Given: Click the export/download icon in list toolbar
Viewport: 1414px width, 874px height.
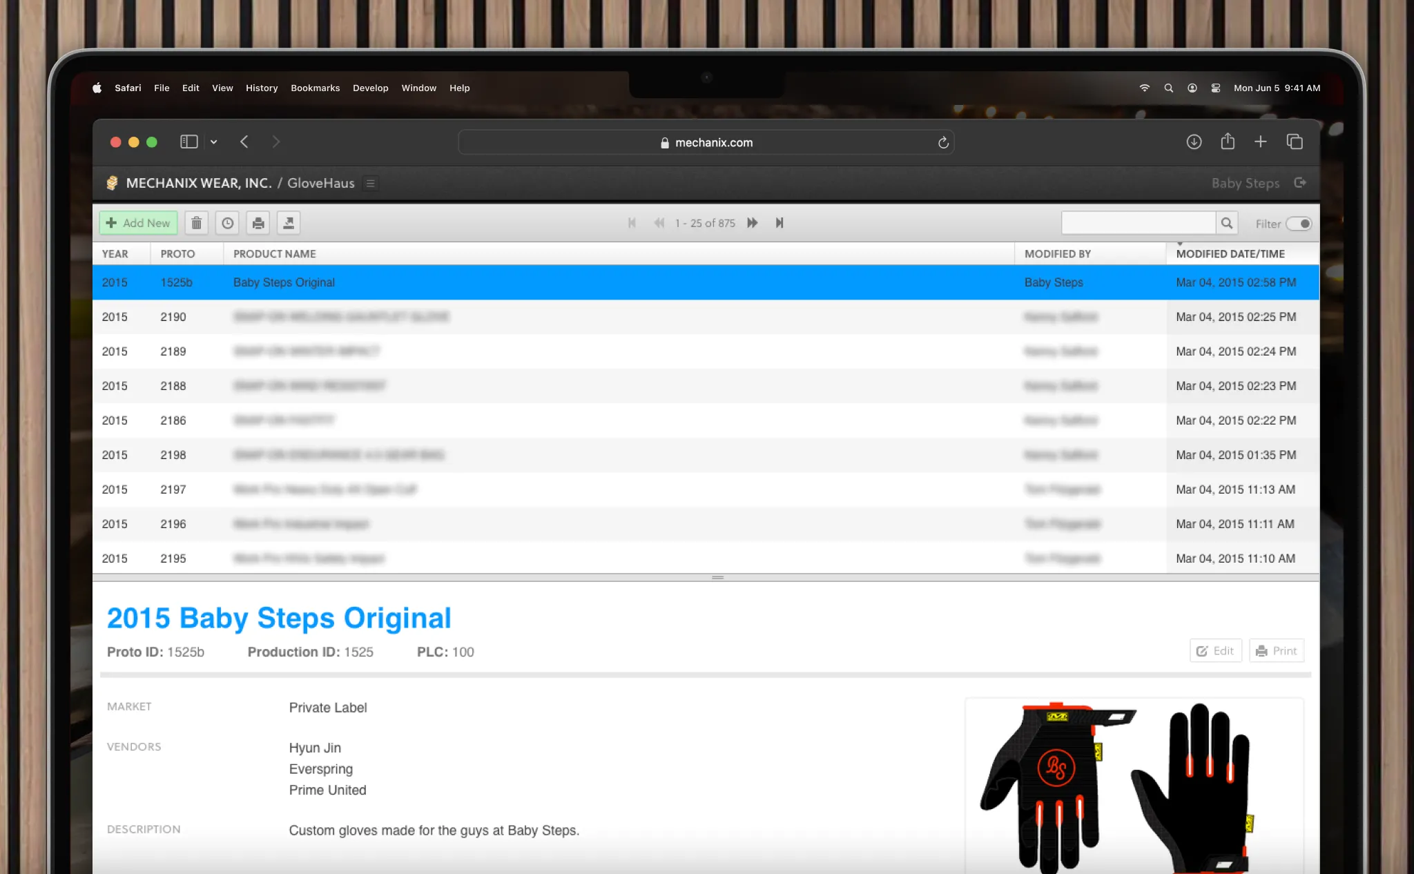Looking at the screenshot, I should [289, 223].
